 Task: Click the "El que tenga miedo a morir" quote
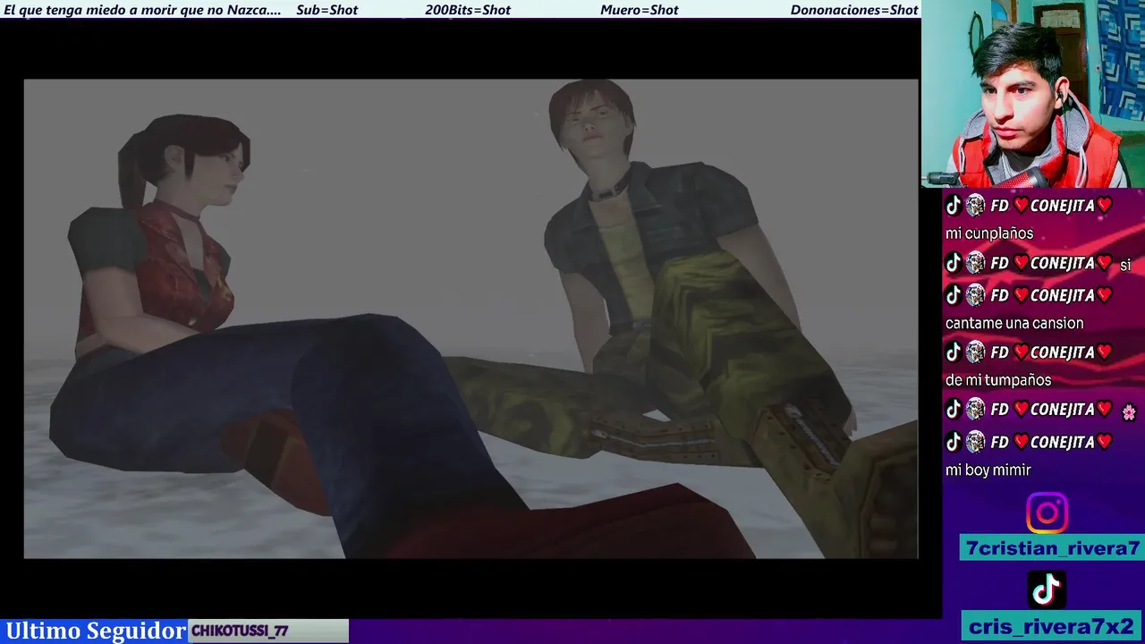pos(142,10)
